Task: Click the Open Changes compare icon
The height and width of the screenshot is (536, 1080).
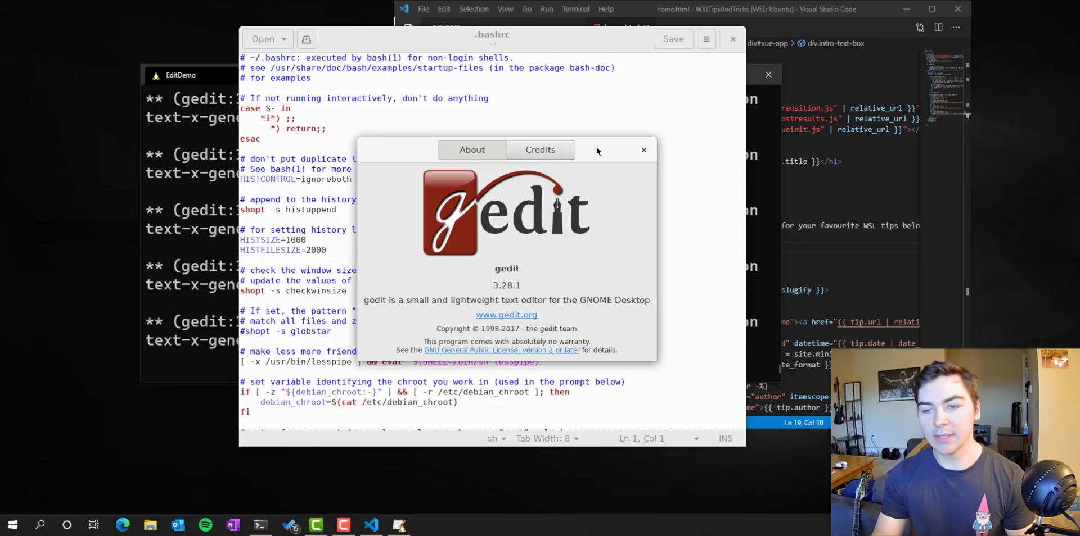Action: (x=920, y=28)
